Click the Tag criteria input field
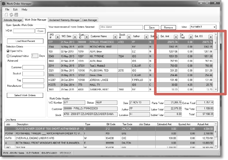 point(33,80)
